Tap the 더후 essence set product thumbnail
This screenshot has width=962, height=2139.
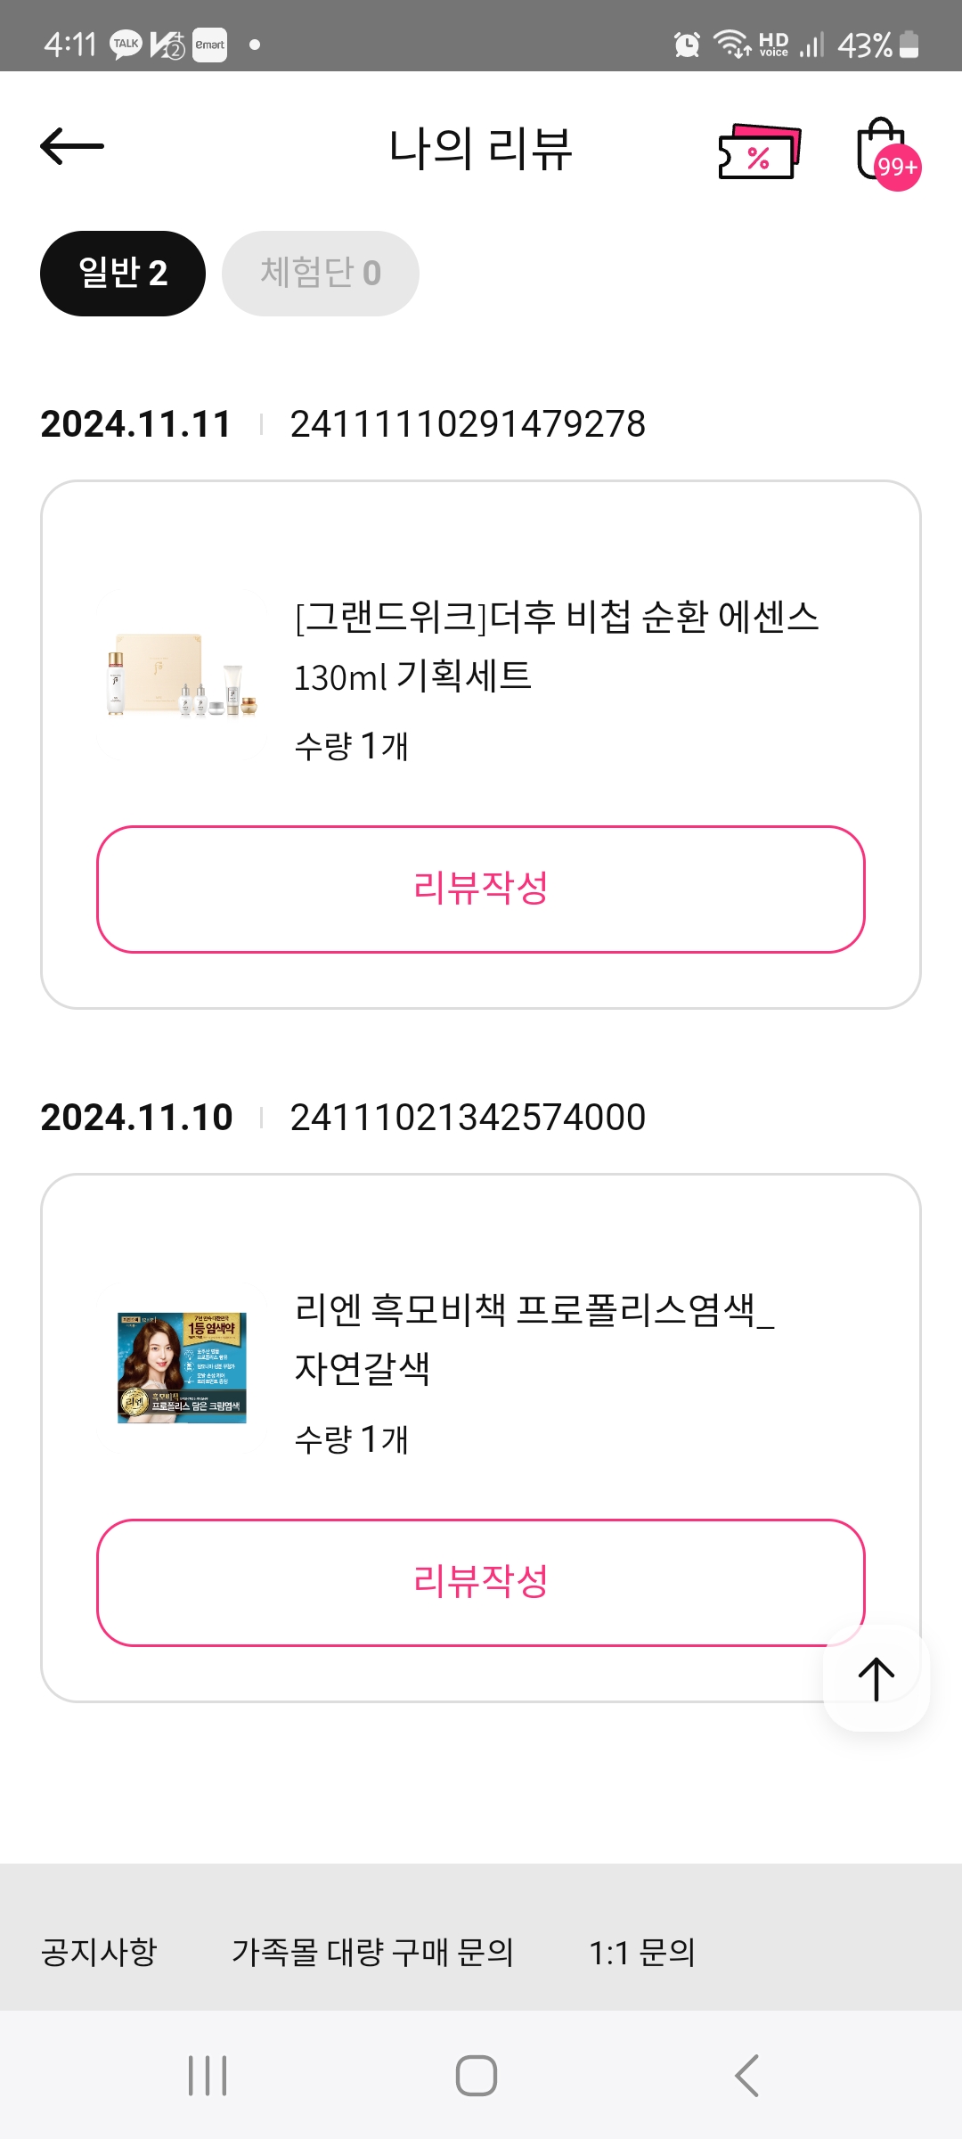[182, 675]
